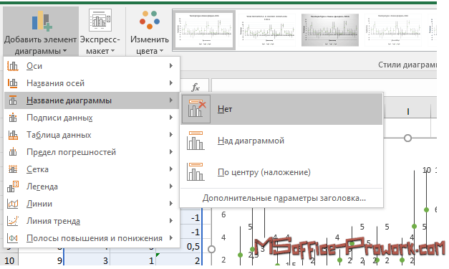
Task: Open the Предел погрешностей menu item
Action: click(92, 152)
